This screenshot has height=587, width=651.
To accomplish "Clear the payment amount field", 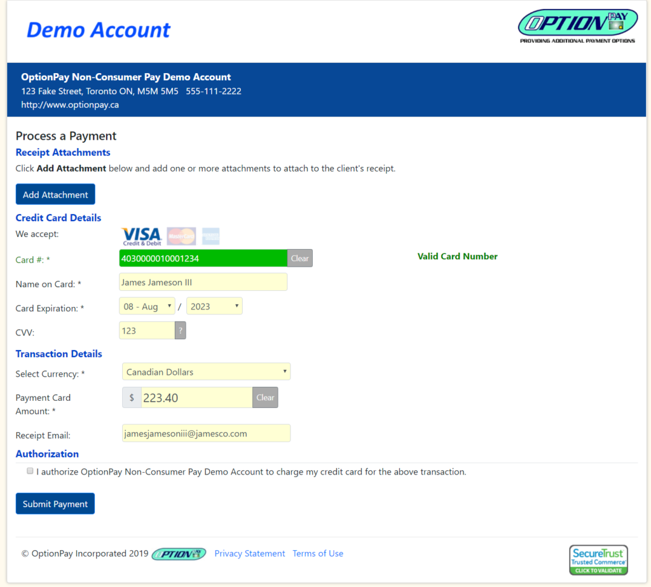I will coord(265,398).
